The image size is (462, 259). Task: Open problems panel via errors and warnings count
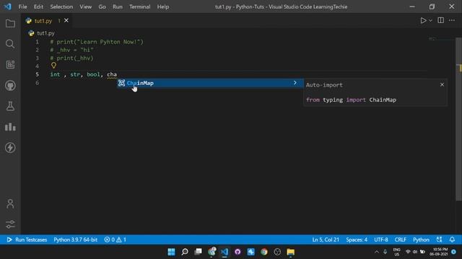[x=115, y=240]
